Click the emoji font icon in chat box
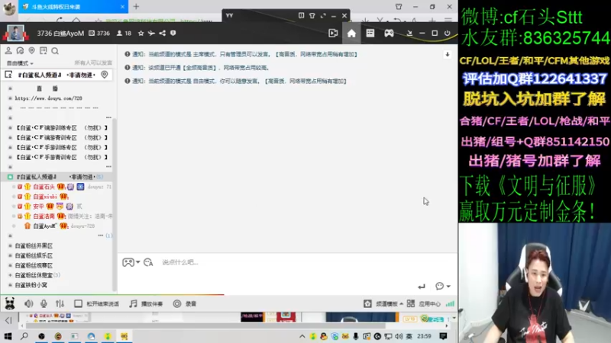Image resolution: width=611 pixels, height=343 pixels. point(148,262)
